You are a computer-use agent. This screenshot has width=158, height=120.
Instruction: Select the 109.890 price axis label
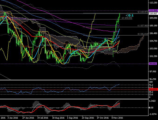(153, 18)
